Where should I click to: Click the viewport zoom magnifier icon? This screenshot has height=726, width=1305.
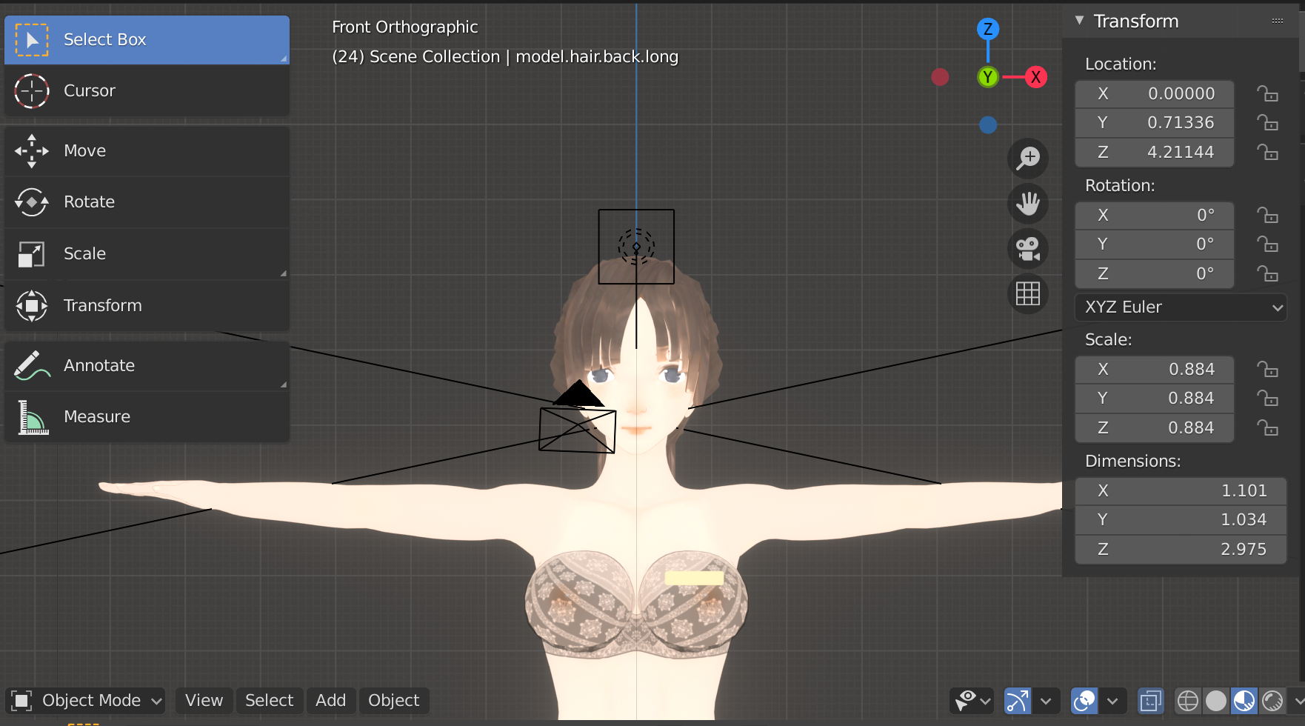[1027, 158]
